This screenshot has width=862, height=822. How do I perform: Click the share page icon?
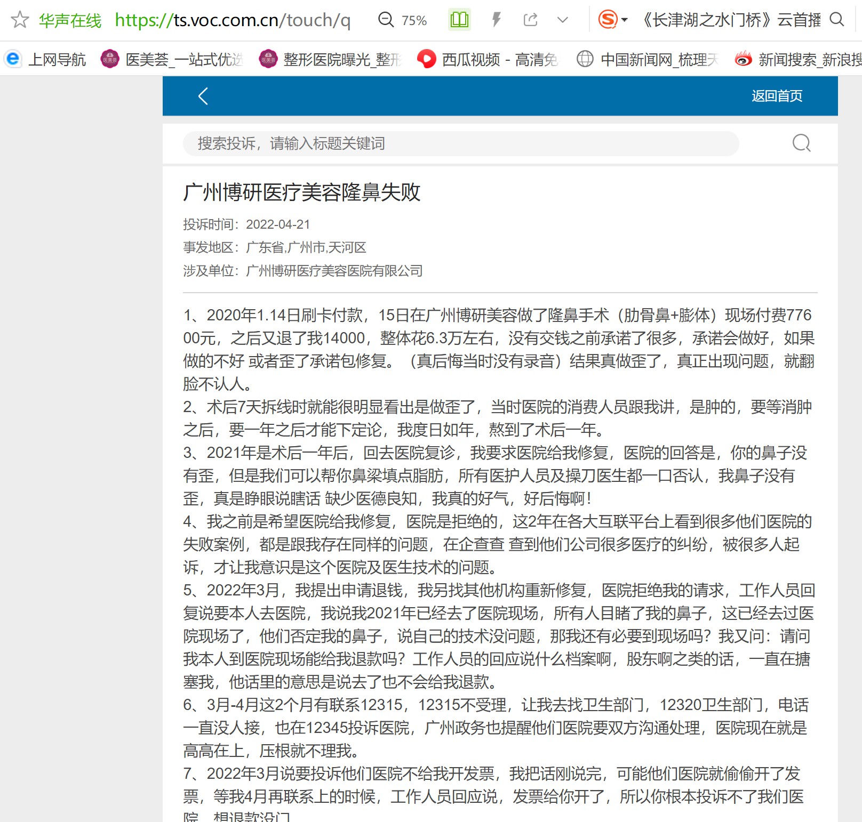coord(530,20)
